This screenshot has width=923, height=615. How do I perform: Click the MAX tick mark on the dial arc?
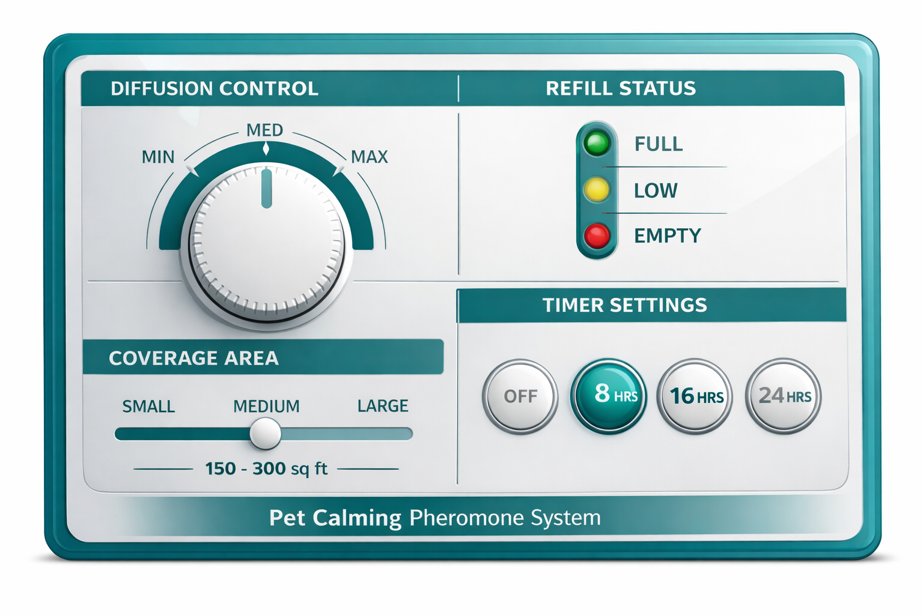click(x=340, y=170)
